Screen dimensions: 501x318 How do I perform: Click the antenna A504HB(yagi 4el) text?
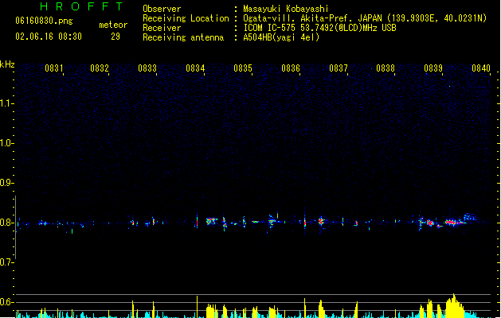pyautogui.click(x=281, y=37)
